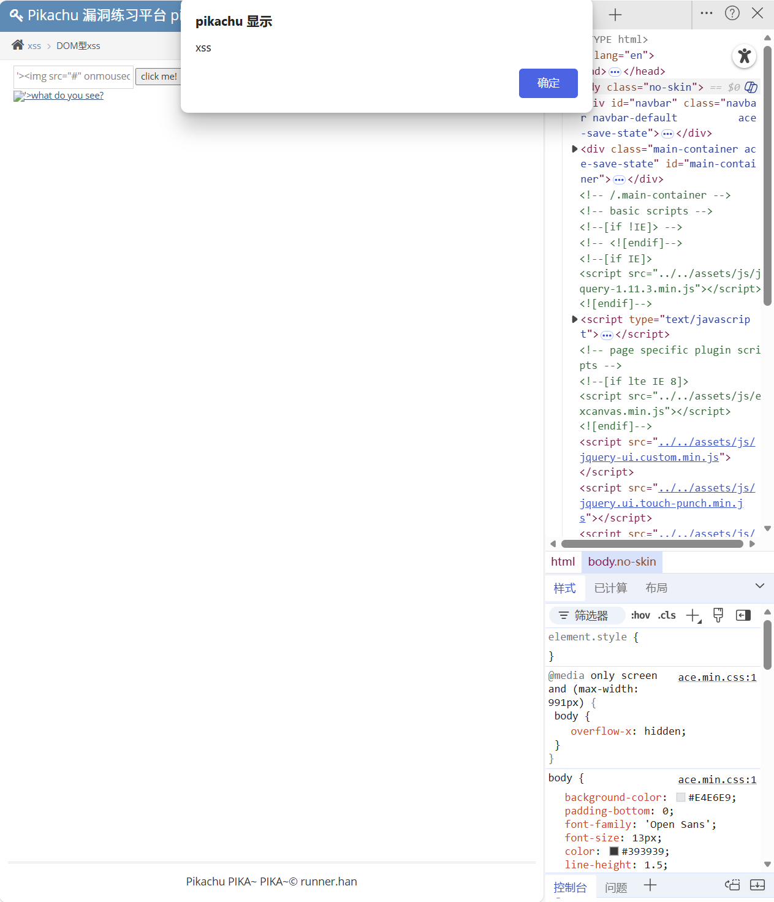Collapse the drawer with download-arrow icon
This screenshot has width=774, height=902.
[757, 885]
